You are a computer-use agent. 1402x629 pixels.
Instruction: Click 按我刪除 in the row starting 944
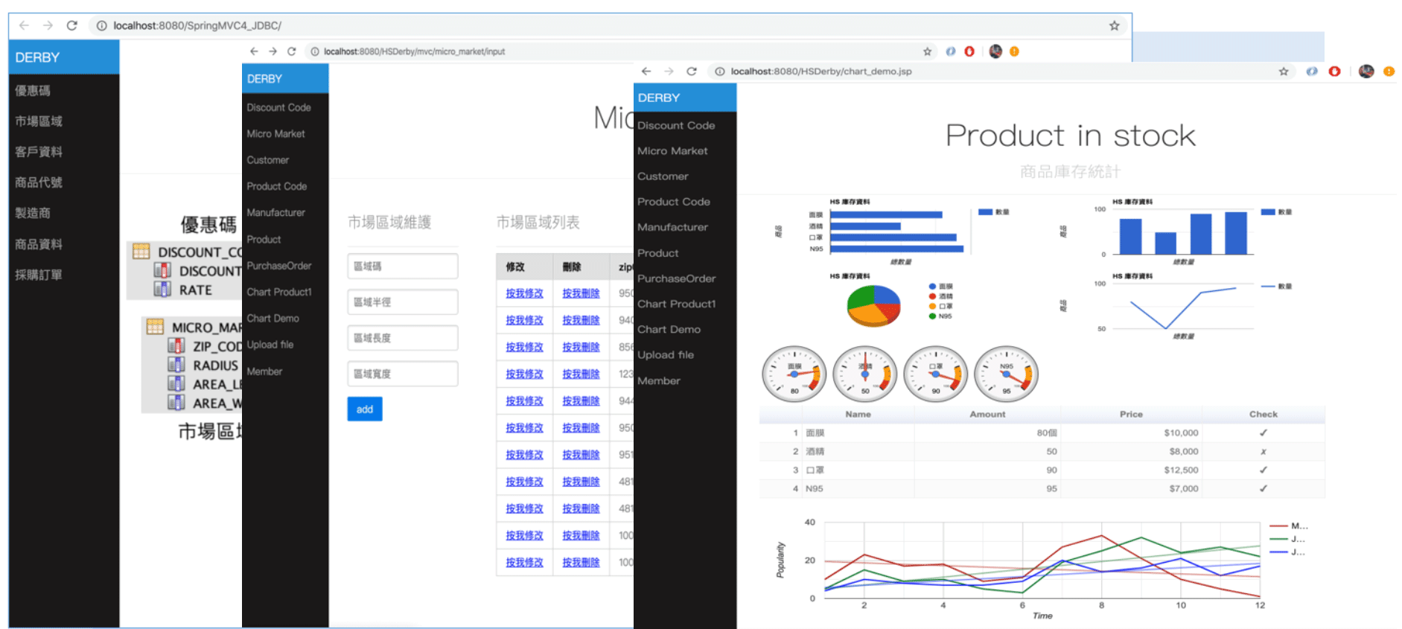click(x=581, y=400)
